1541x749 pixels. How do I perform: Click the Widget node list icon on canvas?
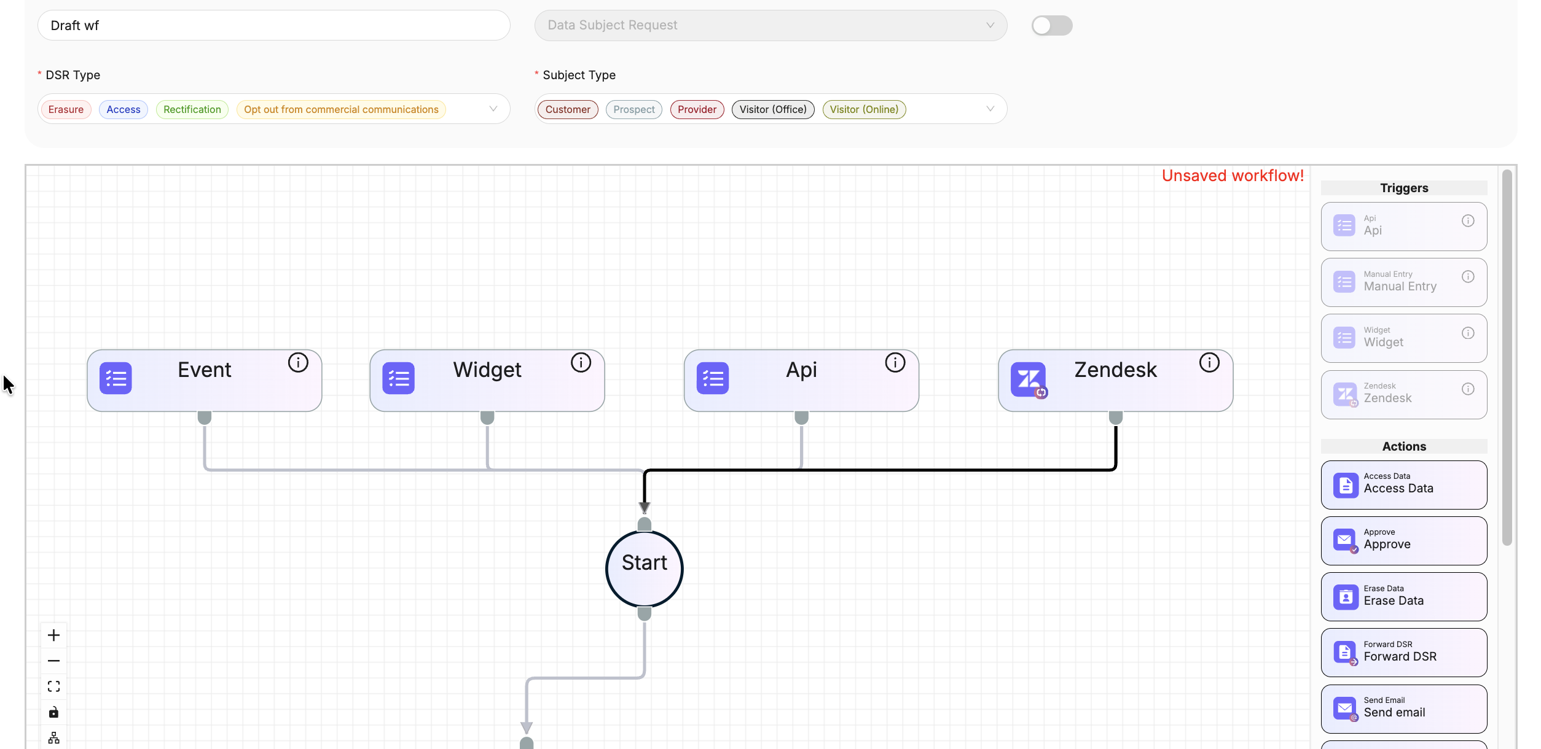point(398,378)
